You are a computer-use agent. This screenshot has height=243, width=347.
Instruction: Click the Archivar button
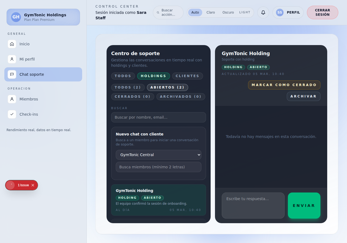303,96
